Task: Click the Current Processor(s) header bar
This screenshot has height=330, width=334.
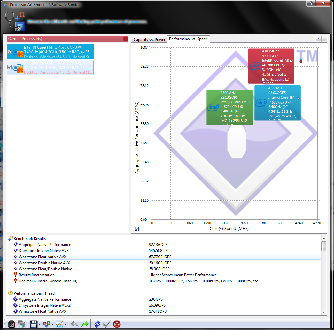Action: [x=68, y=39]
